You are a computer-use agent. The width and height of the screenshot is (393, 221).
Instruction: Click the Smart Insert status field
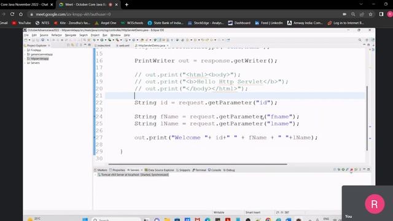tap(252, 212)
